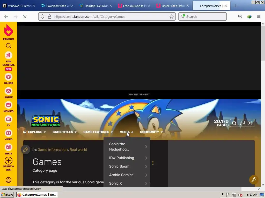Screen dimensions: 265x198
Task: Open the wrench tools button
Action: pos(254,180)
